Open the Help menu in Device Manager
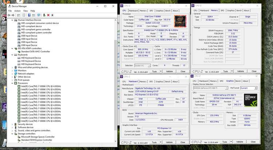 point(33,11)
